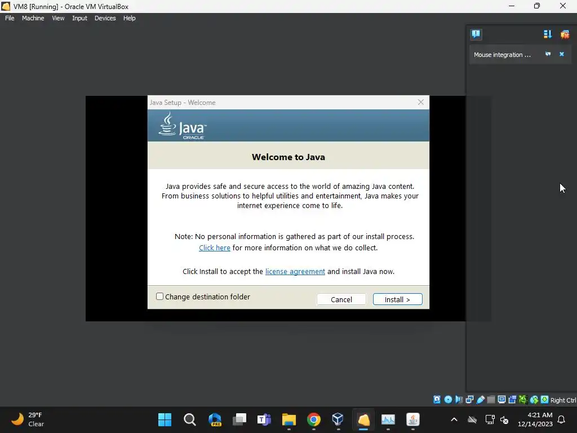
Task: Click the Right Ctrl host key label
Action: point(563,400)
